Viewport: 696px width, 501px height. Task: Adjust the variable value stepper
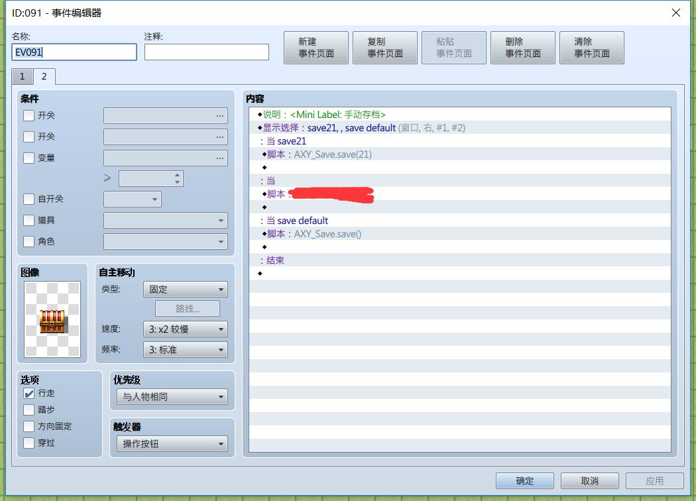pyautogui.click(x=178, y=178)
